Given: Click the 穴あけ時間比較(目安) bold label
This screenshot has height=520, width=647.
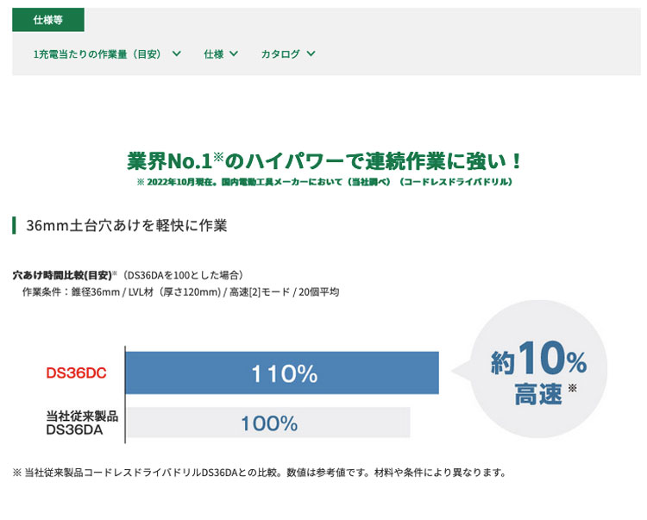Looking at the screenshot, I should point(60,275).
